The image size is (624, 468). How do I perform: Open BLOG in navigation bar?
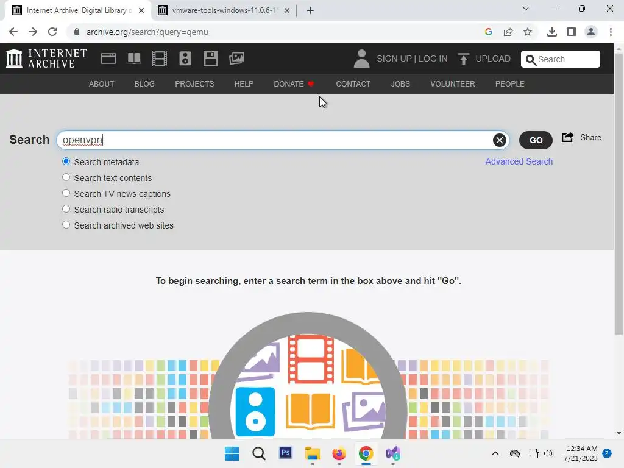(144, 84)
